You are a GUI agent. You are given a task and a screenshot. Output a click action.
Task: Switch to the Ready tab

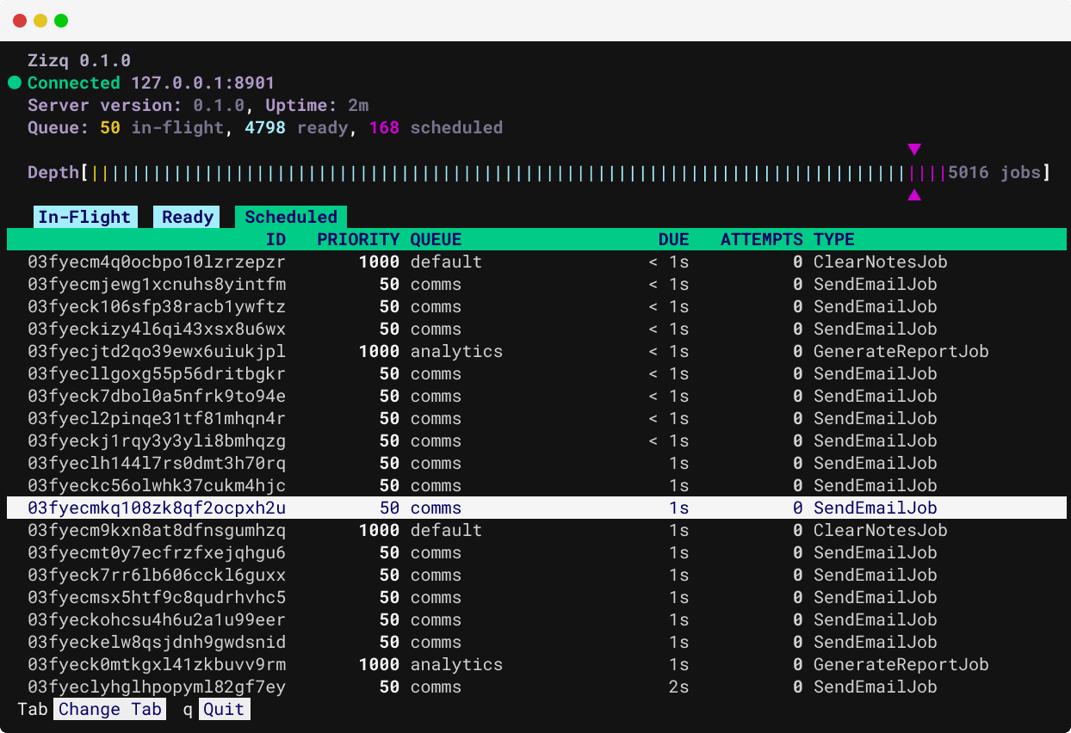187,217
